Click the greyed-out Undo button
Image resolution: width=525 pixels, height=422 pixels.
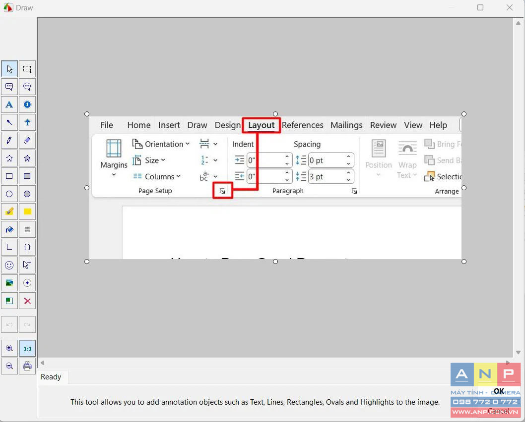[9, 324]
